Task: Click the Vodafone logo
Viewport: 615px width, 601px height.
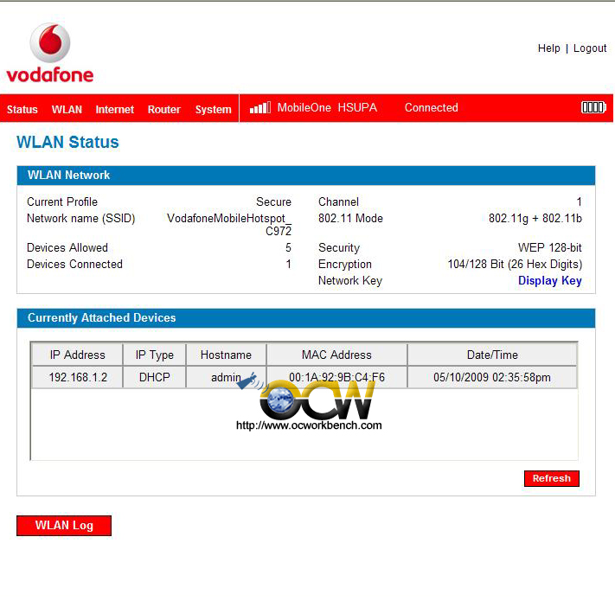Action: tap(50, 53)
